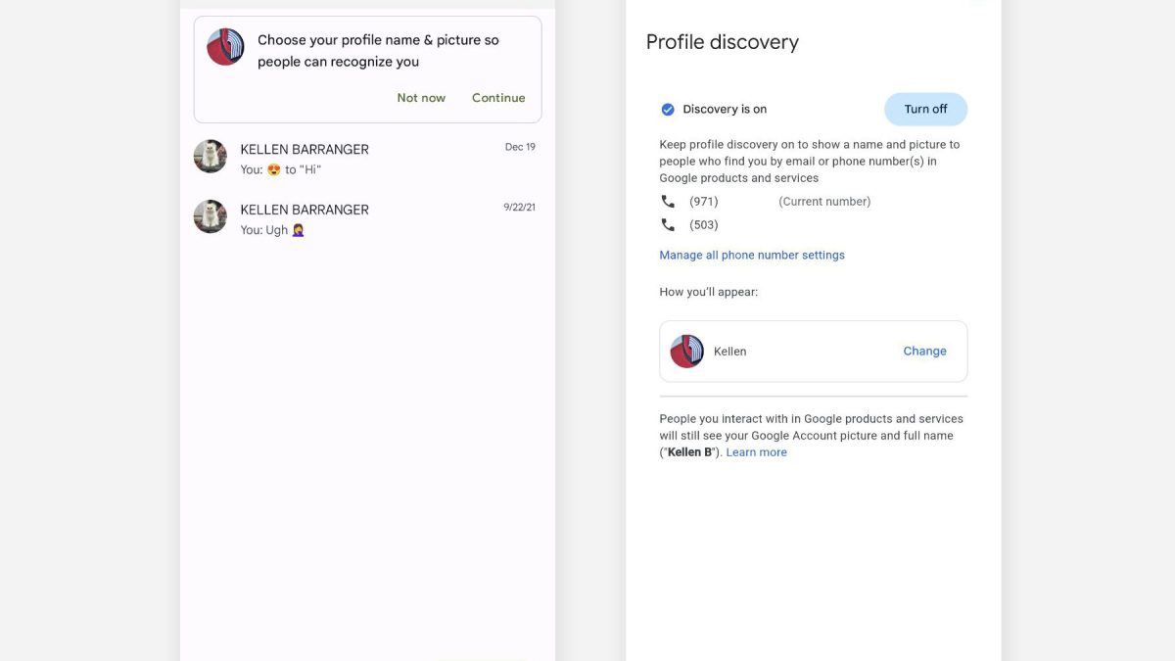Click the Profile discovery heading

tap(723, 42)
